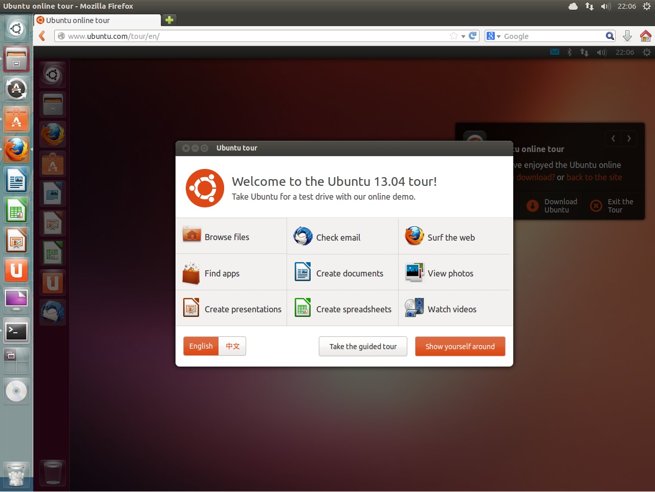
Task: Open Terminal from system launcher
Action: pyautogui.click(x=16, y=331)
